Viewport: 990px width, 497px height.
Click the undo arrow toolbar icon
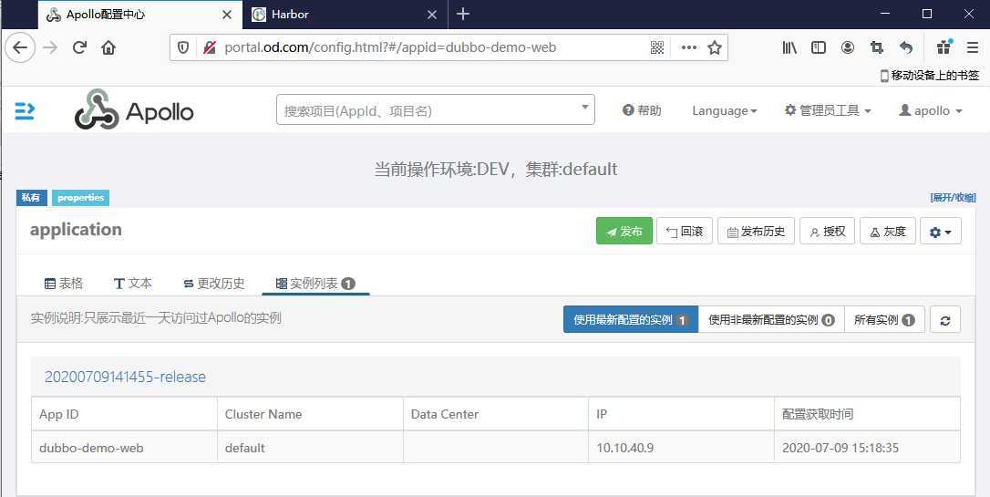(x=906, y=47)
